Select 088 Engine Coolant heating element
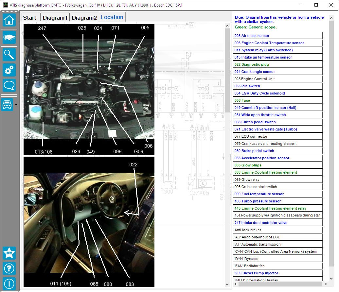 (x=277, y=172)
